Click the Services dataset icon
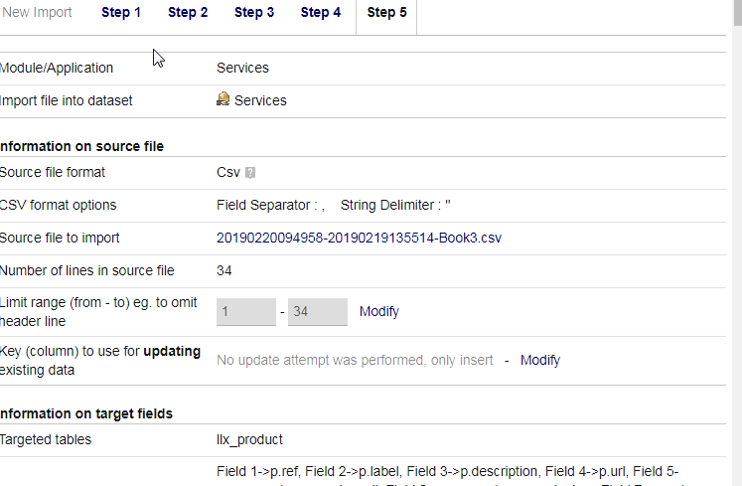Image resolution: width=742 pixels, height=486 pixels. click(223, 99)
